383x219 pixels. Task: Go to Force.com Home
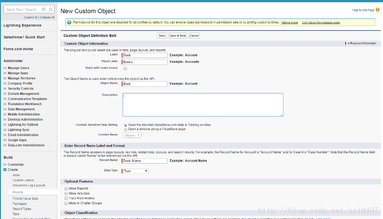click(x=18, y=49)
